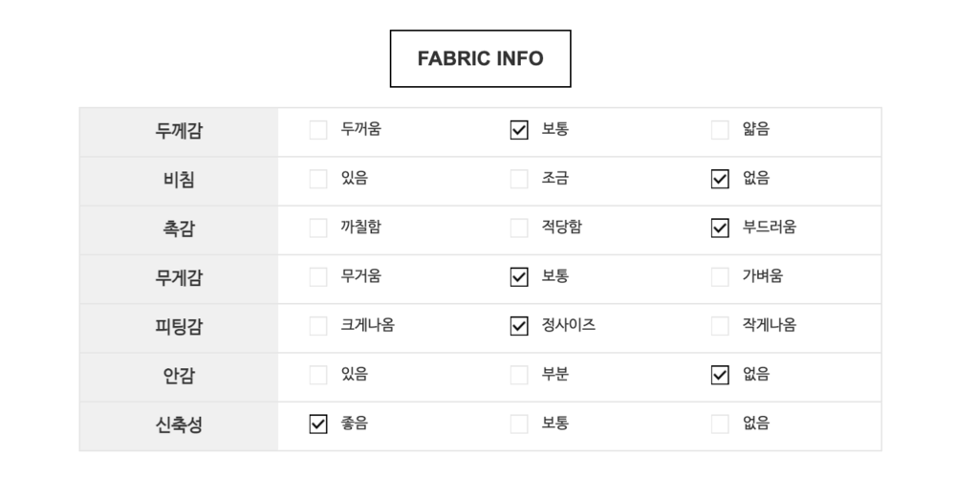
Task: Check the 조금 see-through checkbox
Action: 519,179
